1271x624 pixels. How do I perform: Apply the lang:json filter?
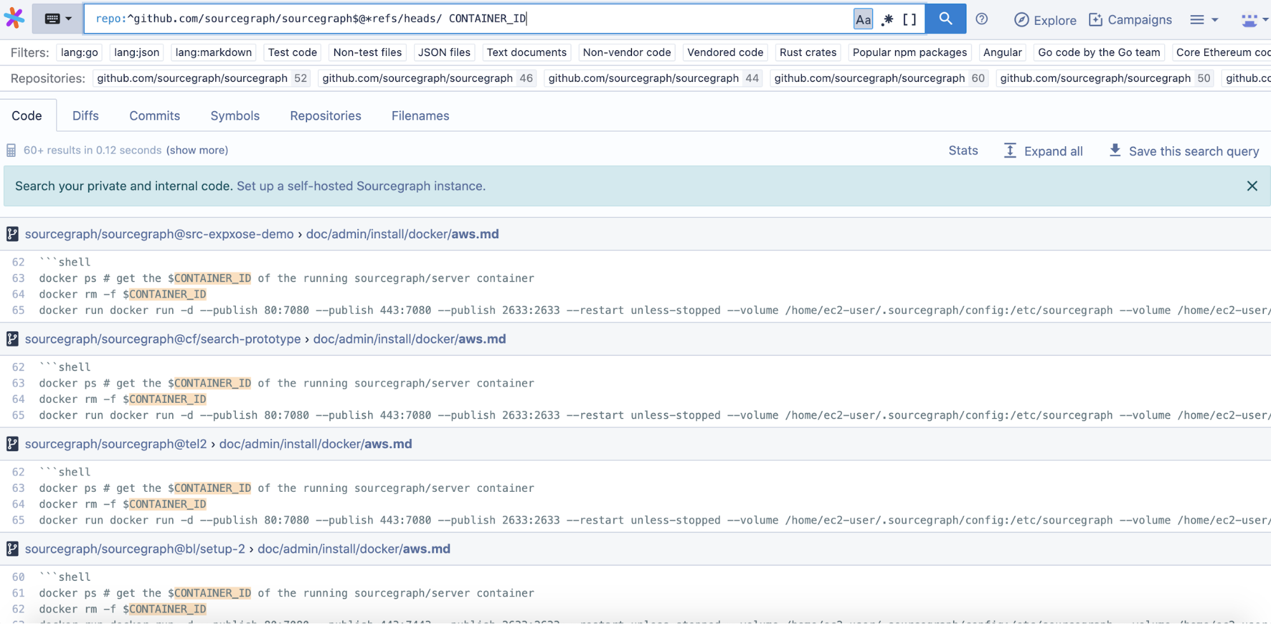pos(137,53)
